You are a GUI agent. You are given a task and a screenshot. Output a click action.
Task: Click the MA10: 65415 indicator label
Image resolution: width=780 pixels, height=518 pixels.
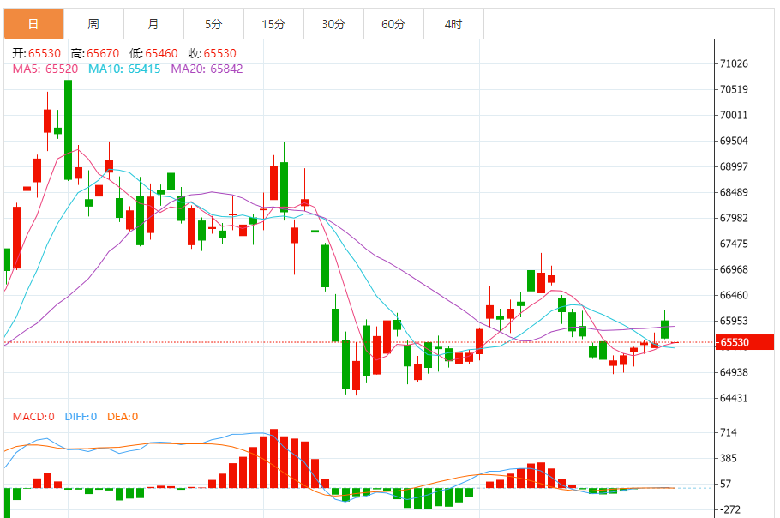tap(124, 69)
